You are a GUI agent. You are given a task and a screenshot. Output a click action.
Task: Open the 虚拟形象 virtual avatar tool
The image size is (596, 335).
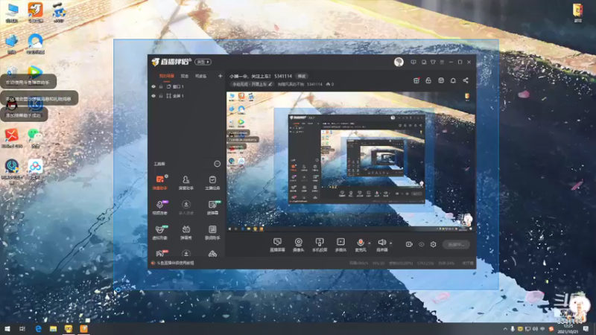coord(160,232)
